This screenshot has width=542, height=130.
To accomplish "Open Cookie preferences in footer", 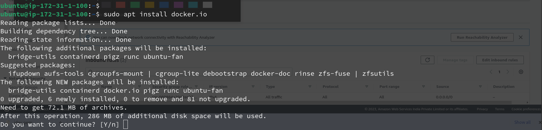I will pos(526,109).
